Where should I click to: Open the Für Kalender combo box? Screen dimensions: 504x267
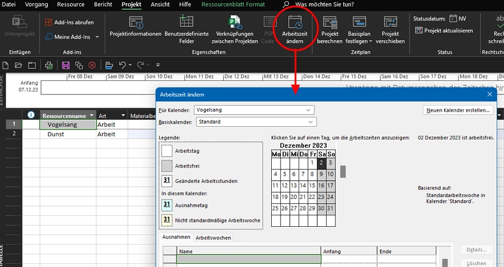coord(254,110)
